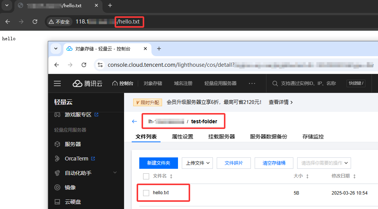Open the hamburger navigation menu
This screenshot has height=209, width=378.
tap(57, 83)
